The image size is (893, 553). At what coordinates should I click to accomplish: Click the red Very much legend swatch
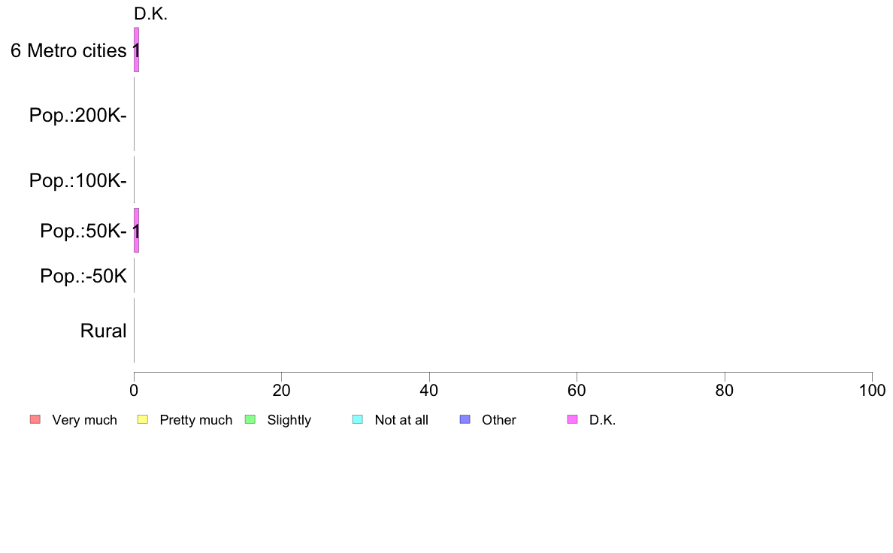coord(35,419)
